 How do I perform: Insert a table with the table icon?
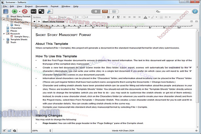pos(161,17)
